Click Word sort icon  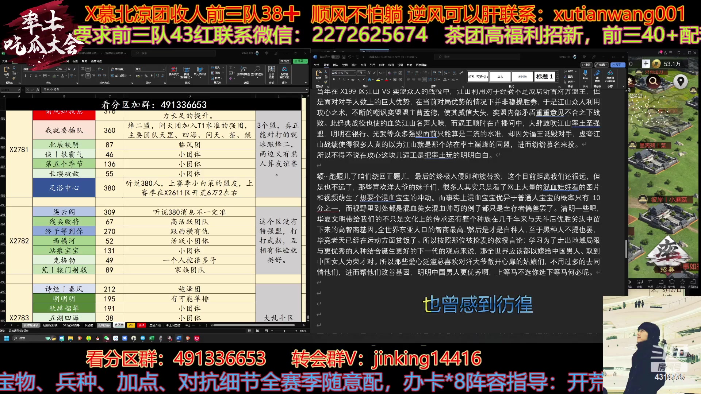click(x=455, y=73)
